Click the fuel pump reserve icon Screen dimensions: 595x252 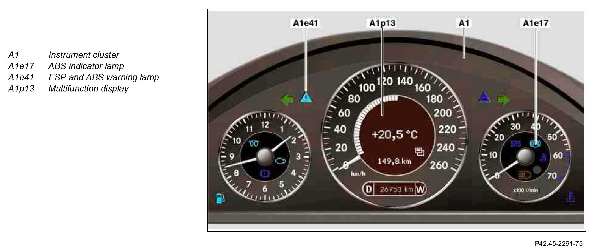[220, 198]
